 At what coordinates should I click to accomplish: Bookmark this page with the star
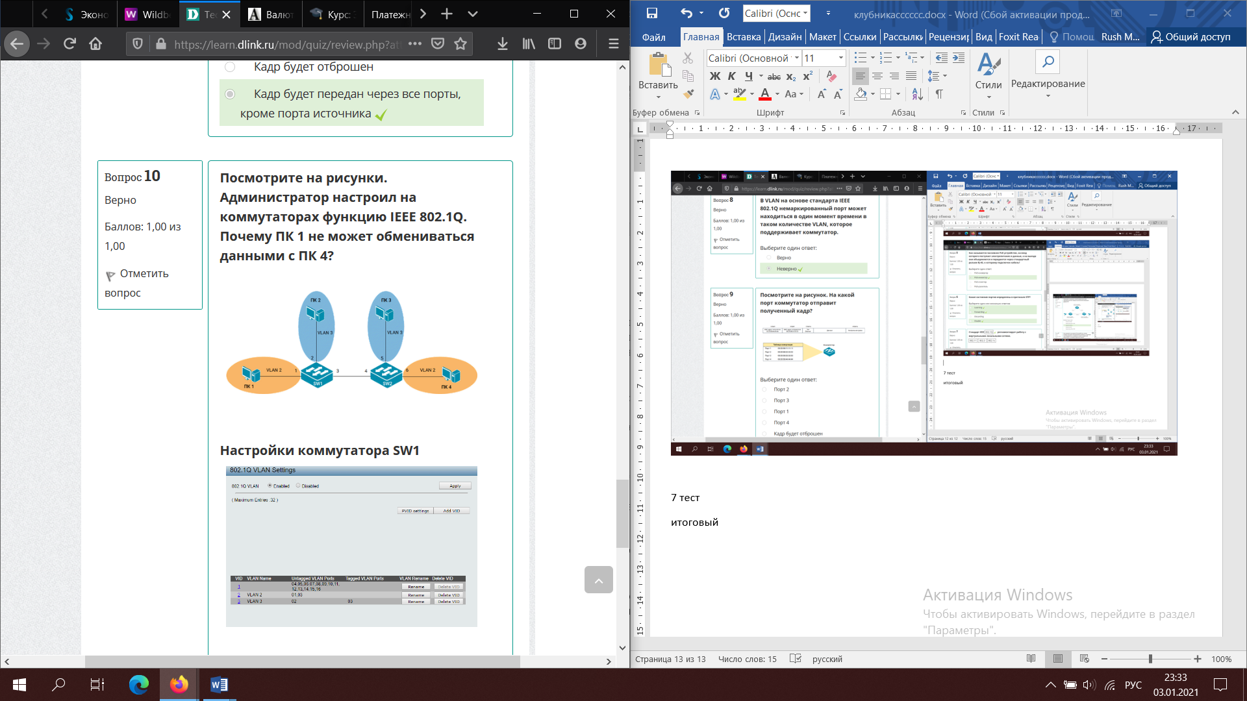point(460,43)
